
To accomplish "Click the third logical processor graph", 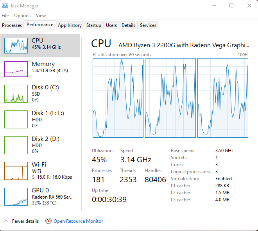I will tap(223, 98).
